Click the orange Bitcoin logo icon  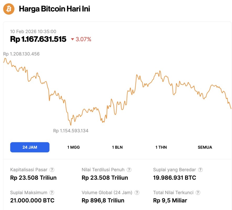(x=9, y=9)
